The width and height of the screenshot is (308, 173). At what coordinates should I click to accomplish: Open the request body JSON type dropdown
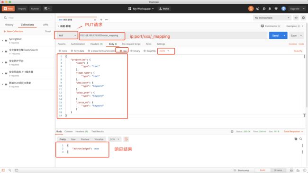pyautogui.click(x=164, y=51)
